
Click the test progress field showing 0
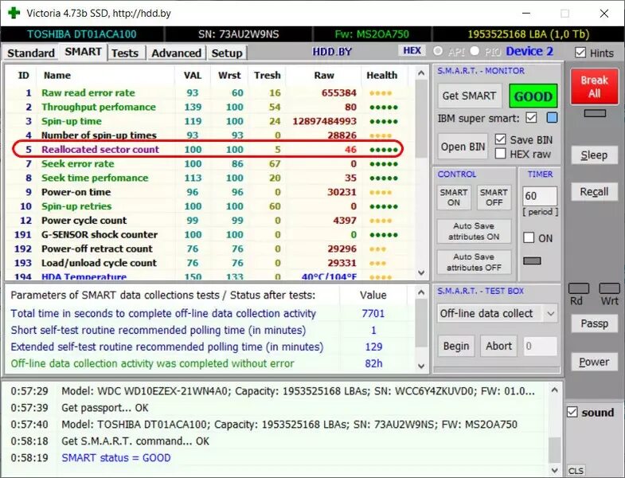point(540,346)
